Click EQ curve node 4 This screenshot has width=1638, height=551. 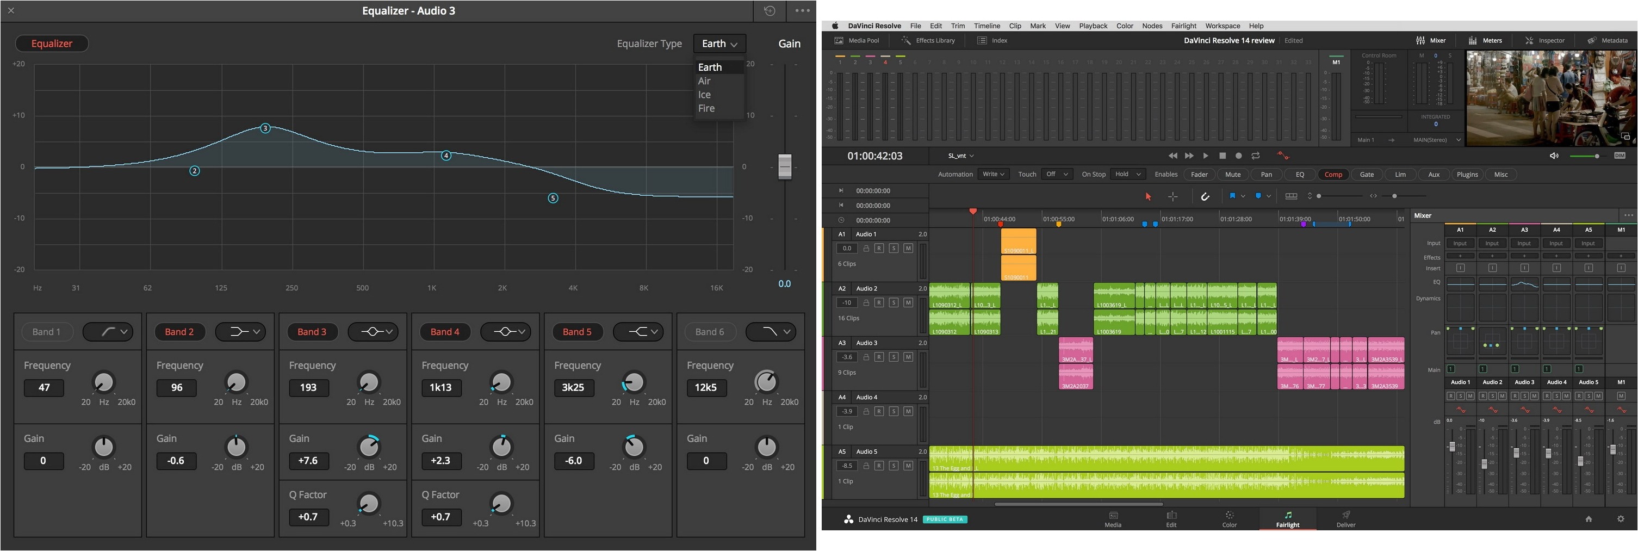[x=446, y=155]
